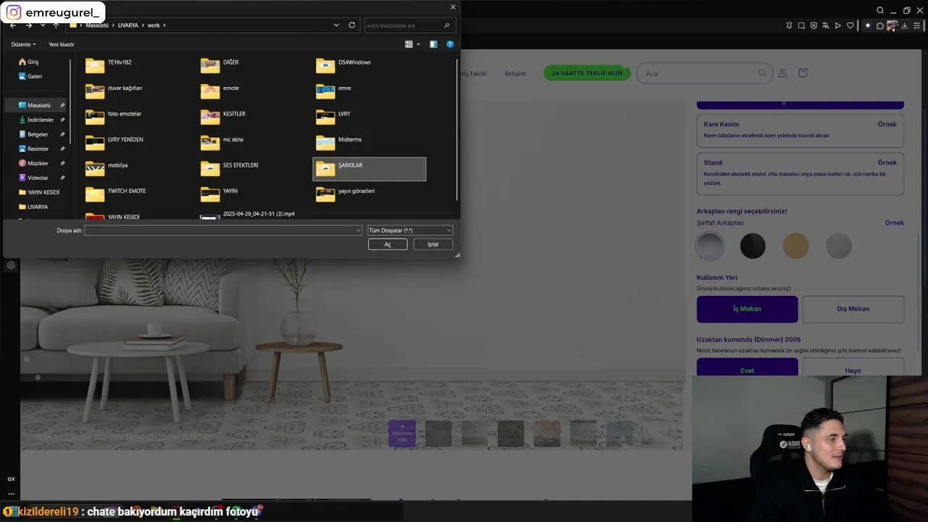The image size is (928, 522).
Task: Pick the black background color swatch
Action: (753, 246)
